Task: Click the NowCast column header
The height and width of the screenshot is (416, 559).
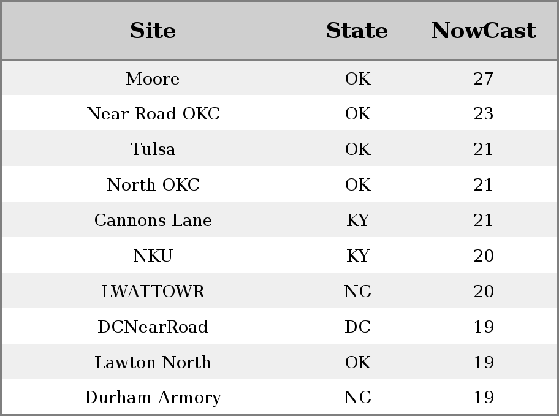Action: point(484,31)
